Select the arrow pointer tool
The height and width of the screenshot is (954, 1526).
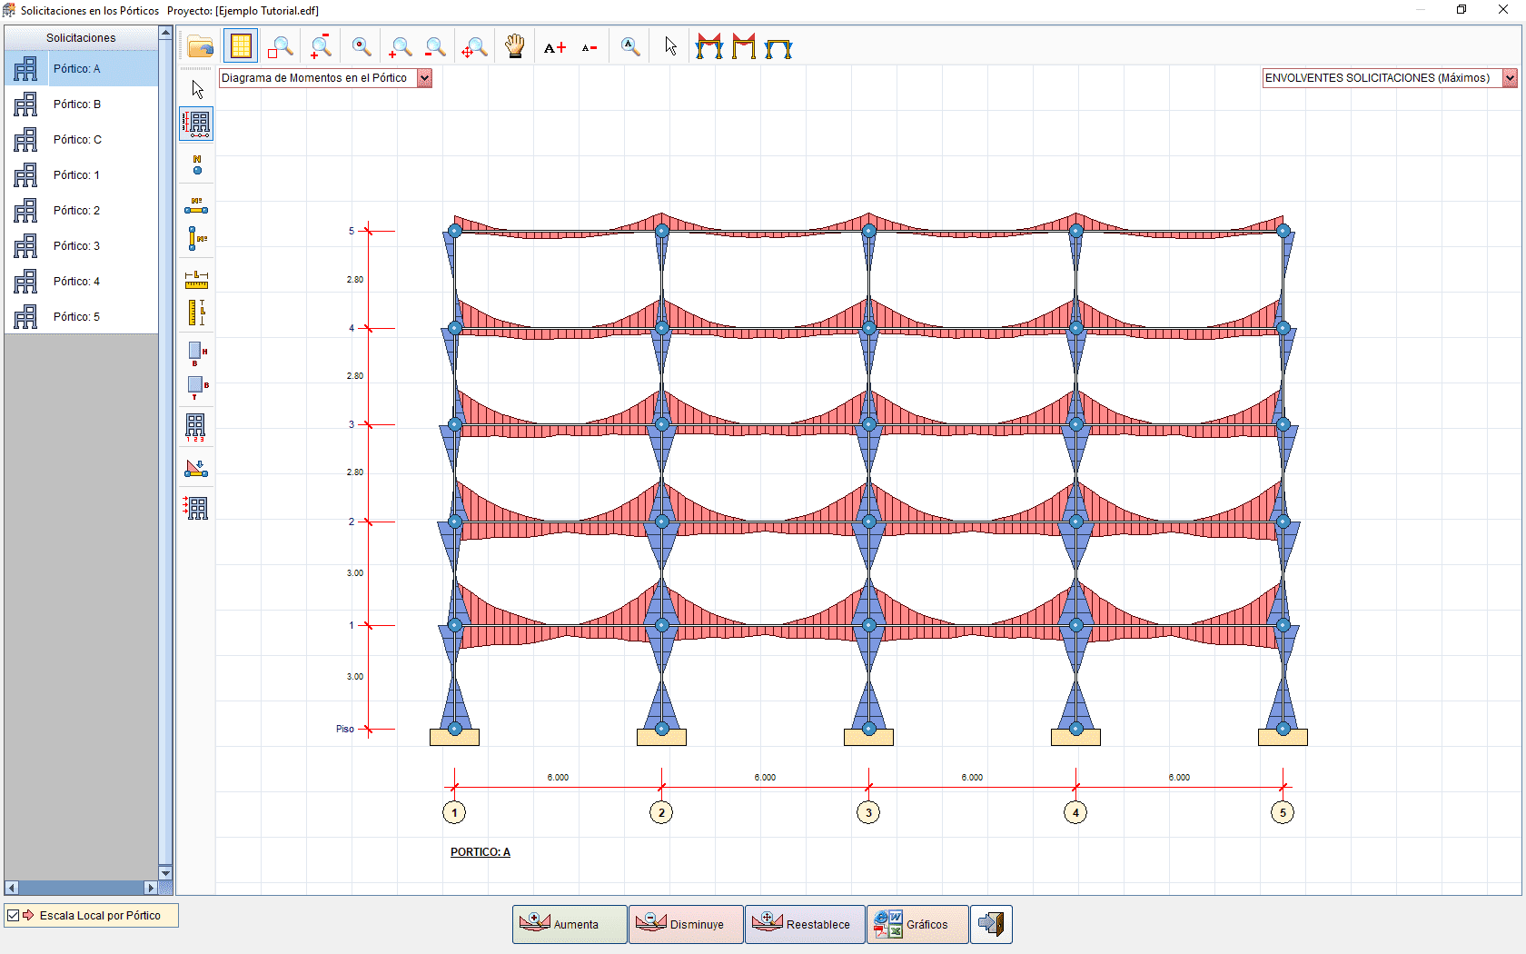[669, 45]
